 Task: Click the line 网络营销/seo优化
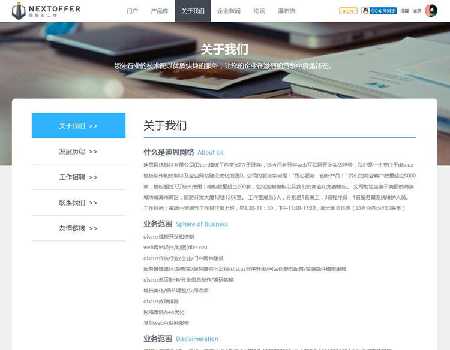click(164, 312)
